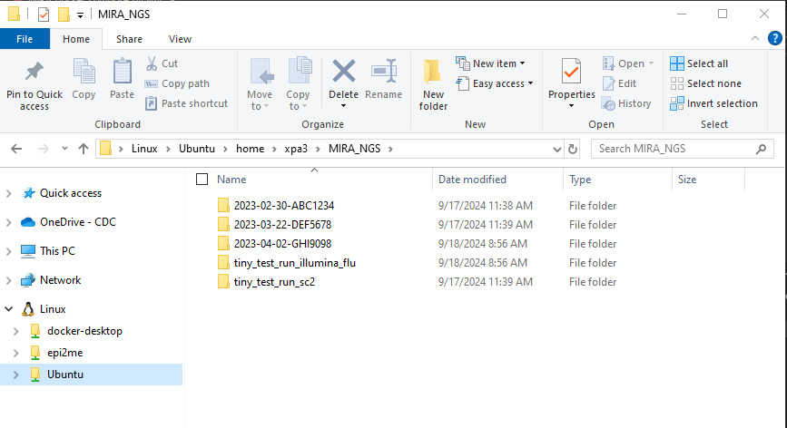Create a New folder from ribbon
This screenshot has height=428, width=787.
[x=433, y=80]
